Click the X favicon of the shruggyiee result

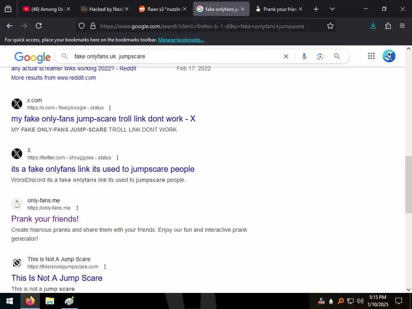click(x=17, y=154)
